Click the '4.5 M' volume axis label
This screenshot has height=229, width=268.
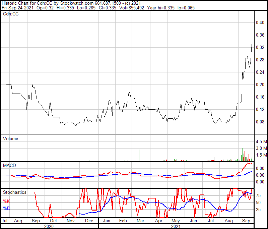coord(261,141)
